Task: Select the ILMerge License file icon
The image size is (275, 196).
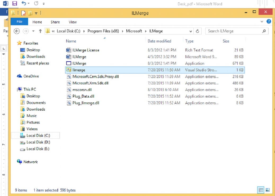Action: click(69, 50)
